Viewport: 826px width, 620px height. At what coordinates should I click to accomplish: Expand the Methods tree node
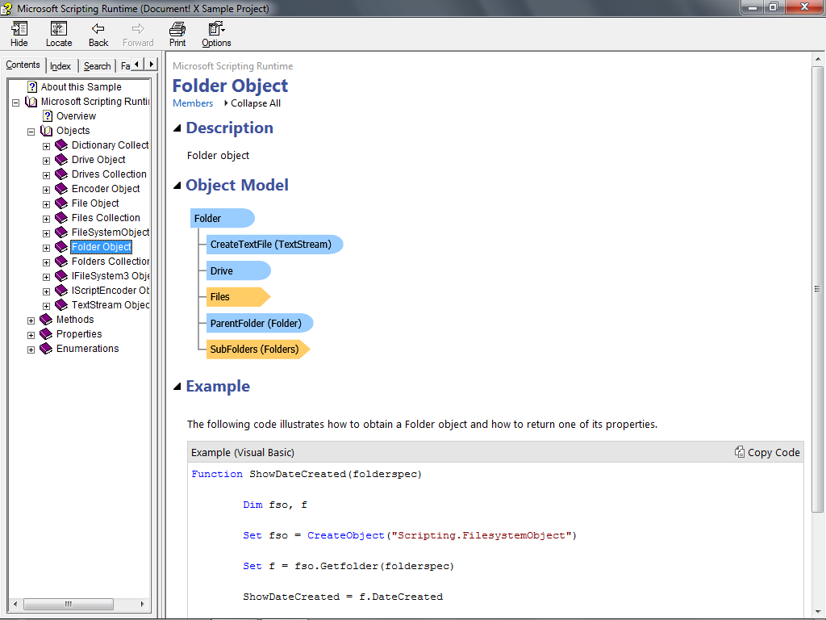point(31,320)
